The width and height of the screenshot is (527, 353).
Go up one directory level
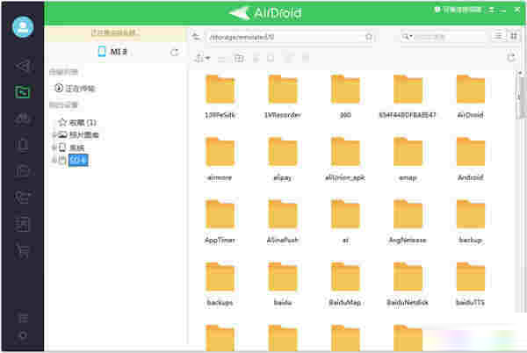pos(196,37)
